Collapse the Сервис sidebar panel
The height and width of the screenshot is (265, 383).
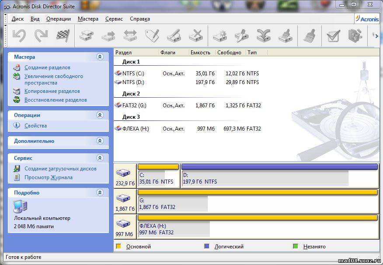(100, 158)
